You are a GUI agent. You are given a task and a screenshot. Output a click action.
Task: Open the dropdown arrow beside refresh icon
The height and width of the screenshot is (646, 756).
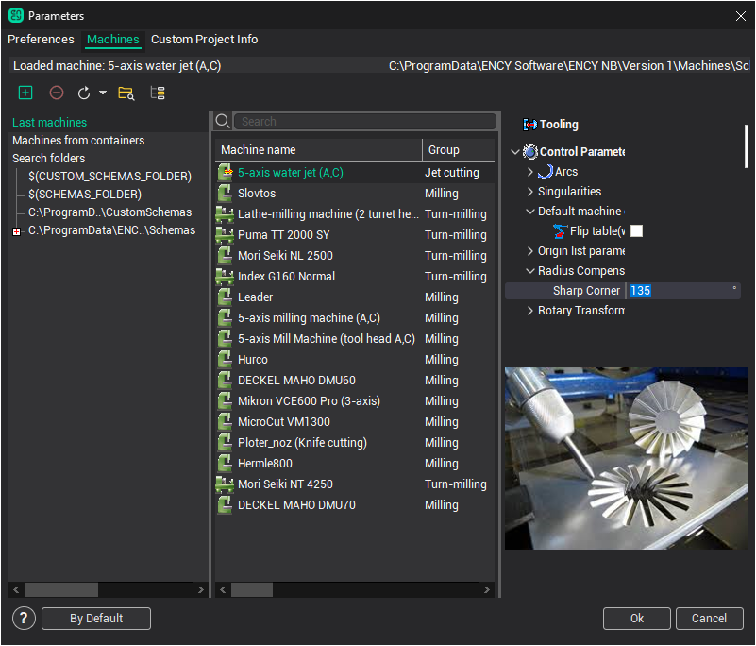[x=102, y=93]
